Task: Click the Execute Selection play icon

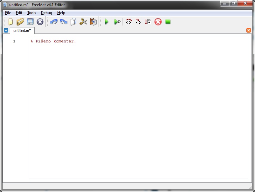Action: (117, 22)
